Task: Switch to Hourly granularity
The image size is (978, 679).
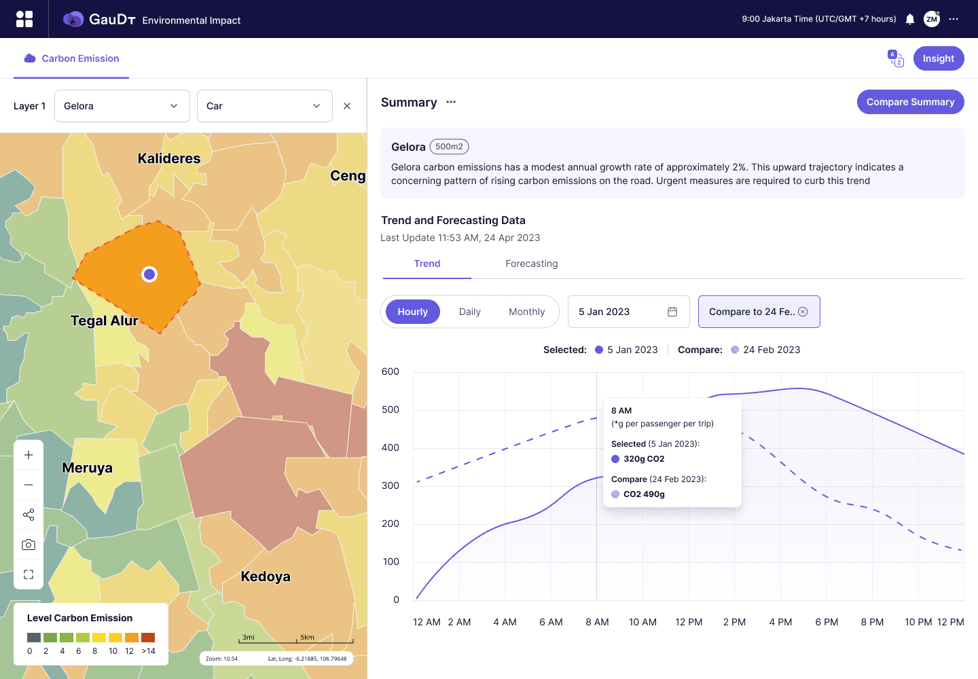Action: tap(413, 312)
